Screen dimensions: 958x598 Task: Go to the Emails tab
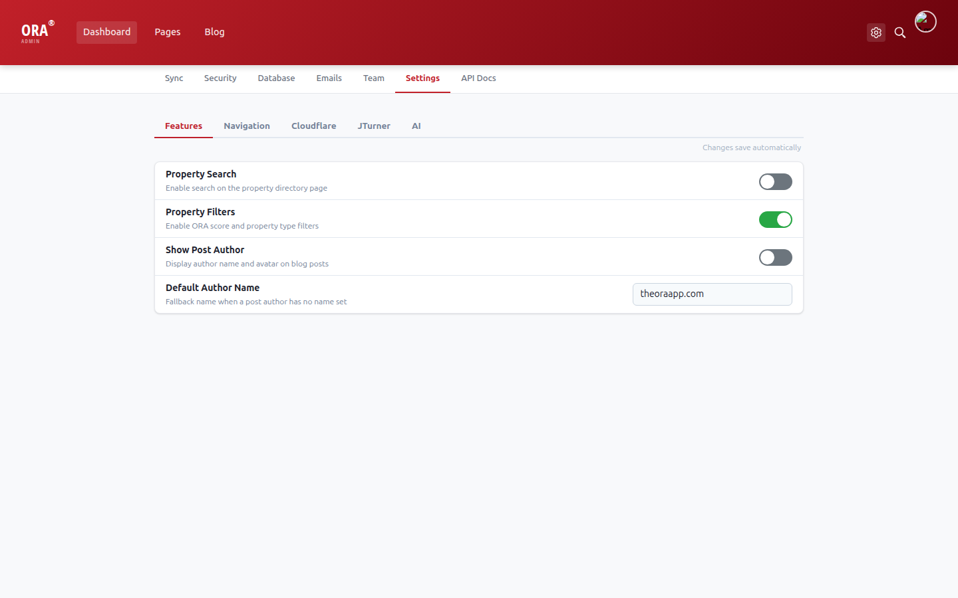click(329, 78)
